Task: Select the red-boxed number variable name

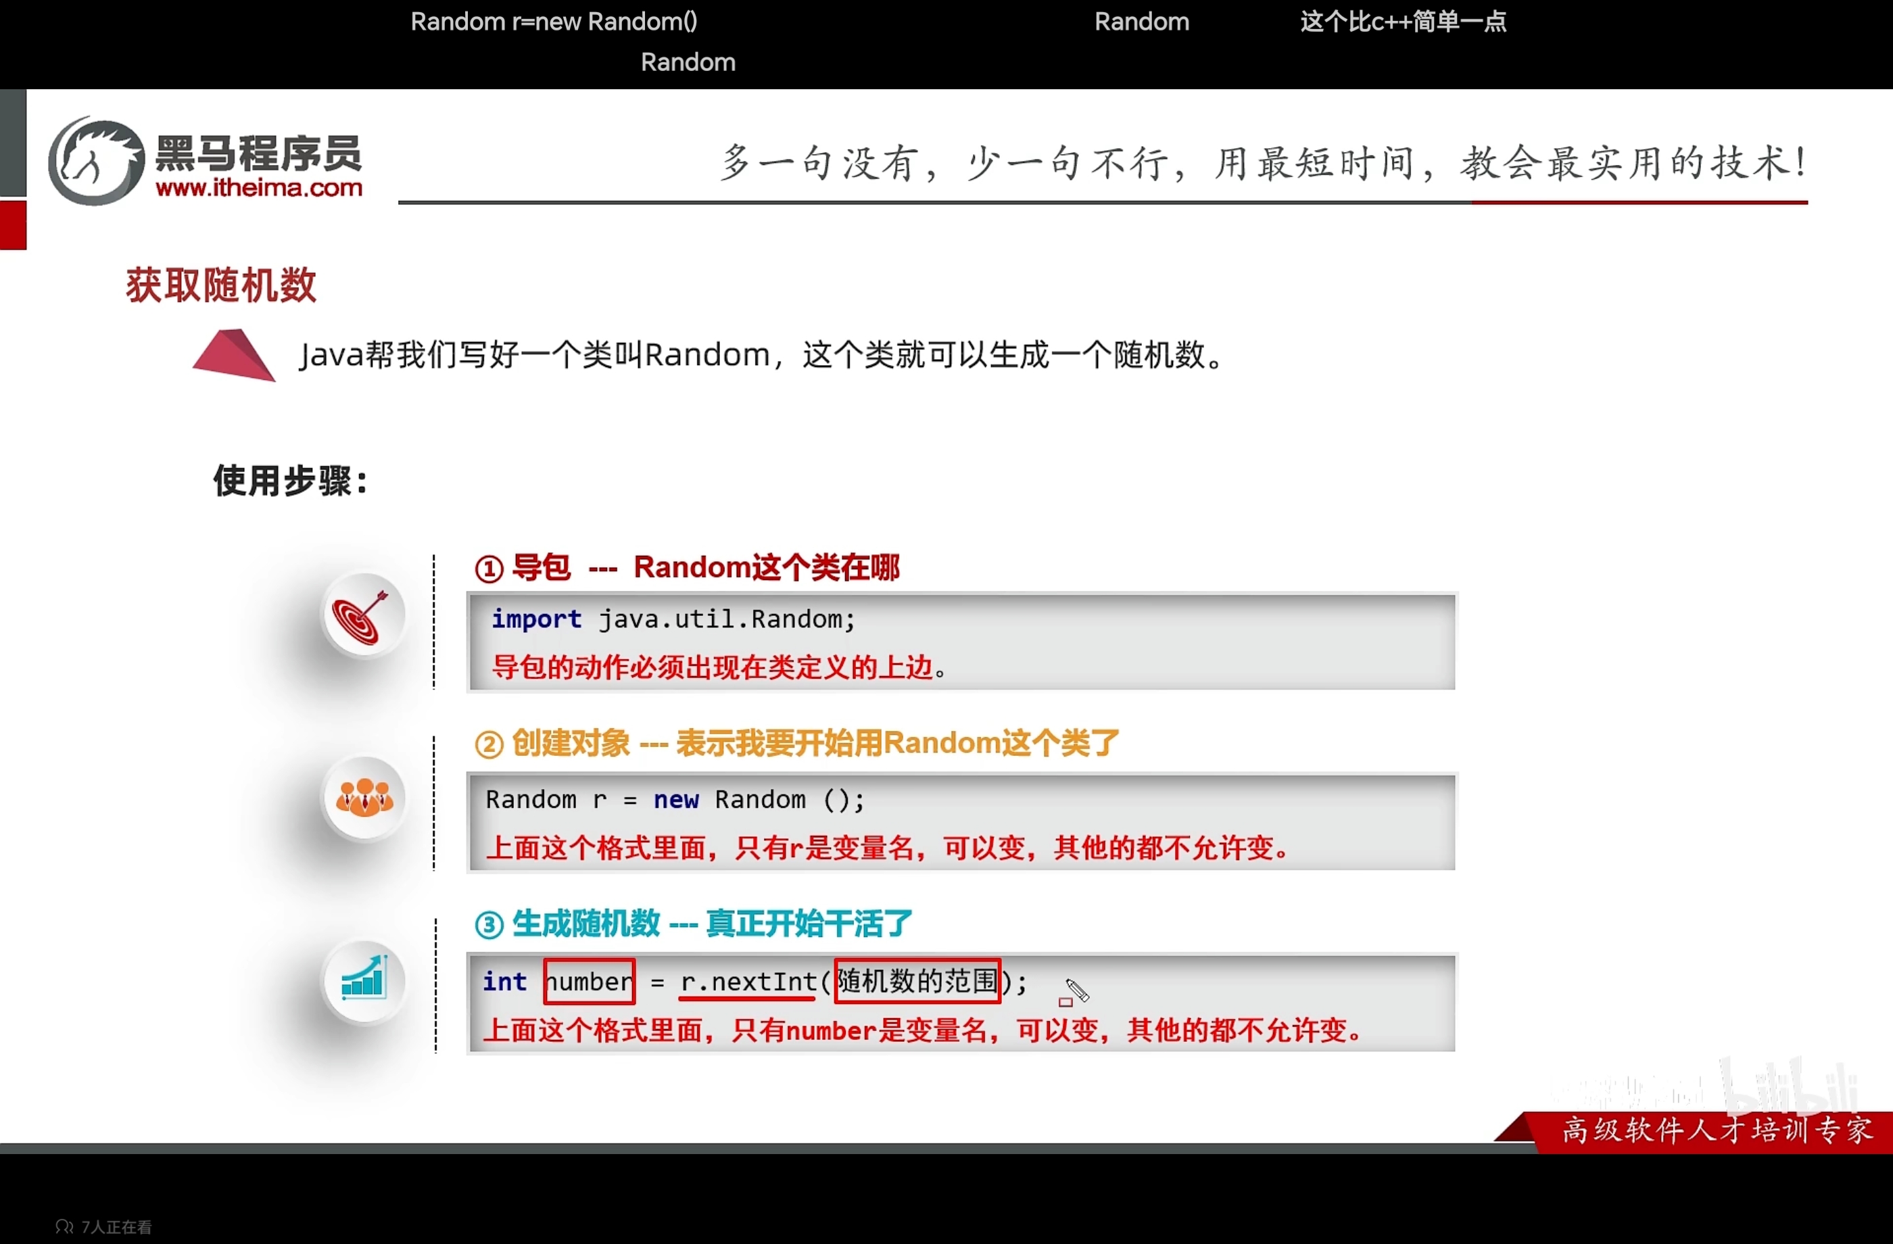Action: pos(590,982)
